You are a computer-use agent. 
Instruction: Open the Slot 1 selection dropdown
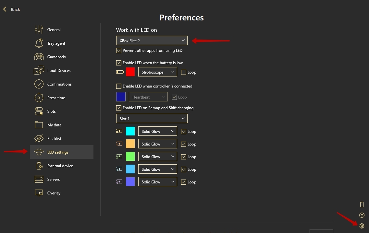click(x=152, y=119)
